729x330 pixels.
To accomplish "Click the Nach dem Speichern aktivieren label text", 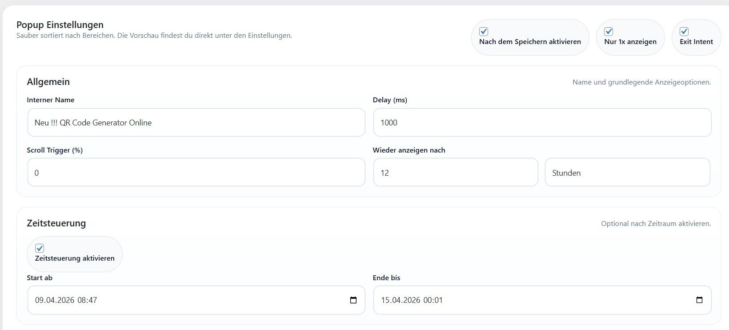I will (x=530, y=42).
